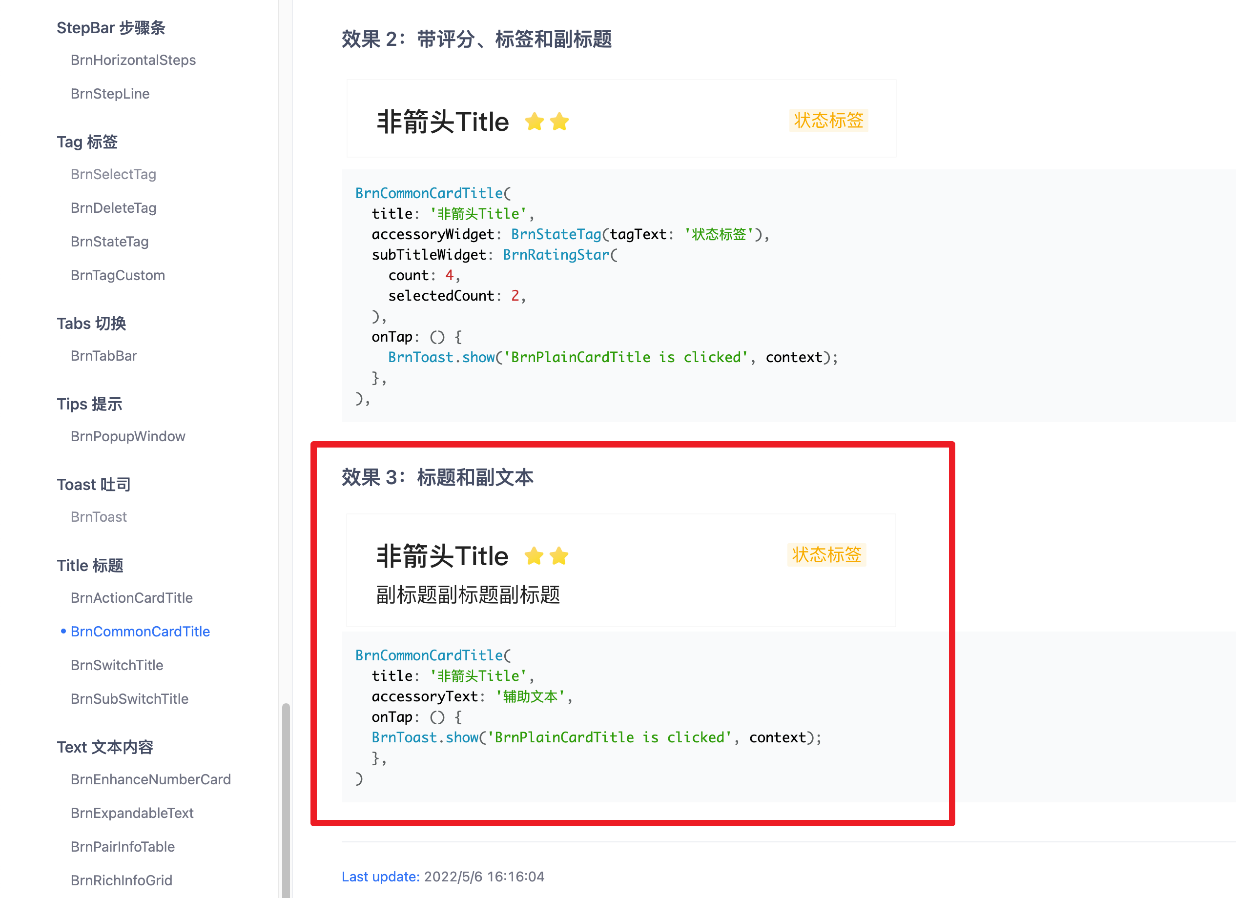Click the 副标题副标题副标题 subtitle text
1236x898 pixels.
(468, 594)
